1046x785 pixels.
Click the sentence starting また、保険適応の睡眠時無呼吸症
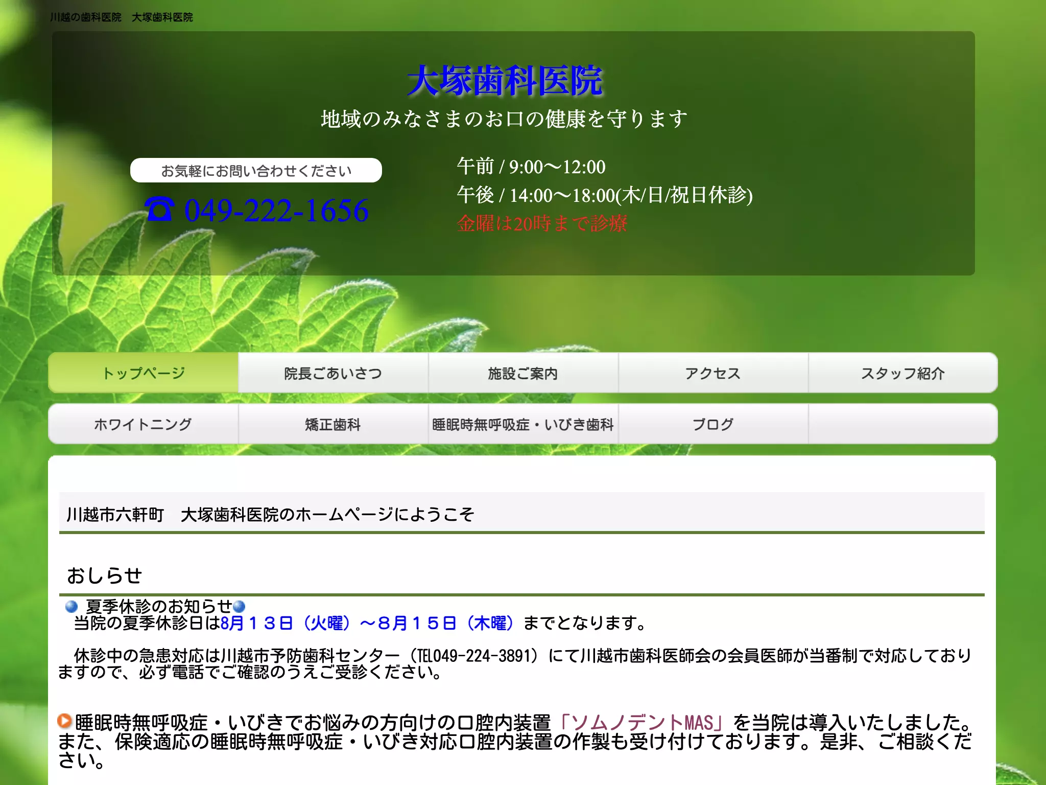515,751
